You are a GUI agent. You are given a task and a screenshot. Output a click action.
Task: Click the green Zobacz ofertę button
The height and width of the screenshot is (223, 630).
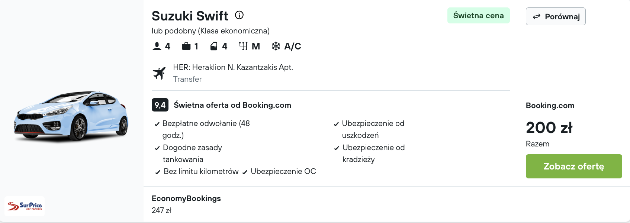tap(574, 166)
